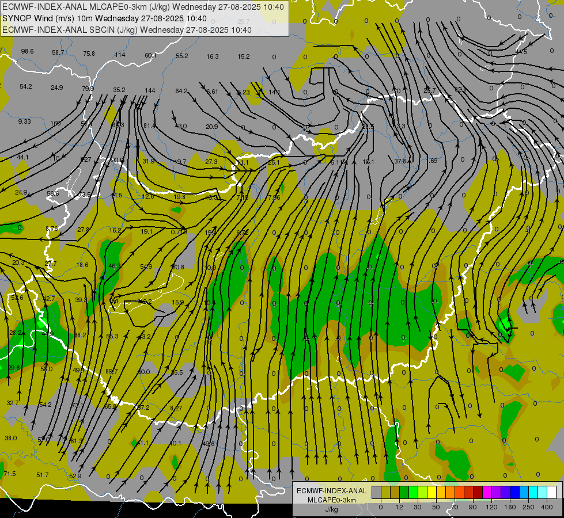
Task: Click the J/kg unit label in legend
Action: click(x=331, y=509)
